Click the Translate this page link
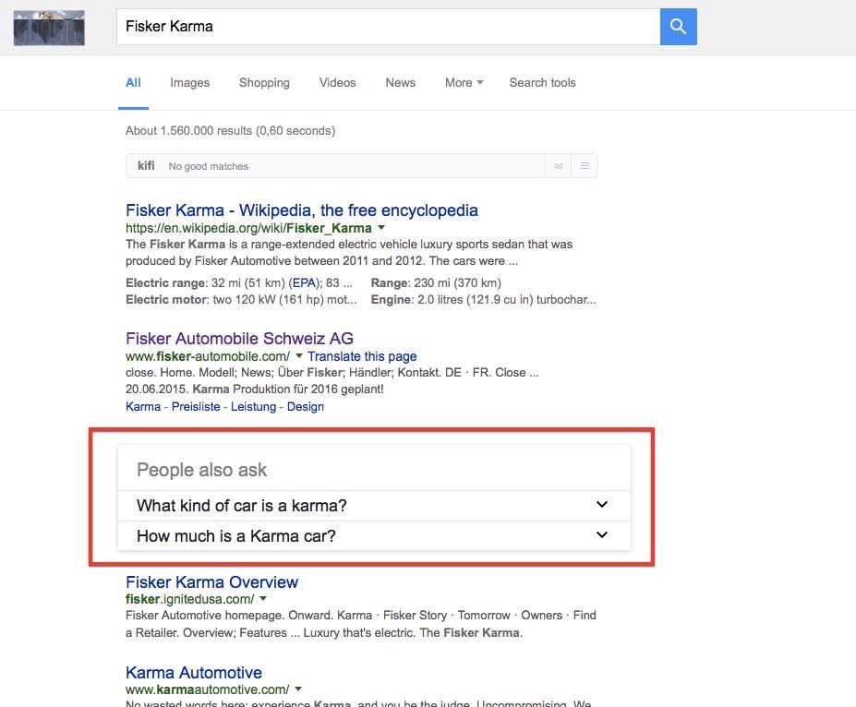The height and width of the screenshot is (707, 856). [362, 356]
